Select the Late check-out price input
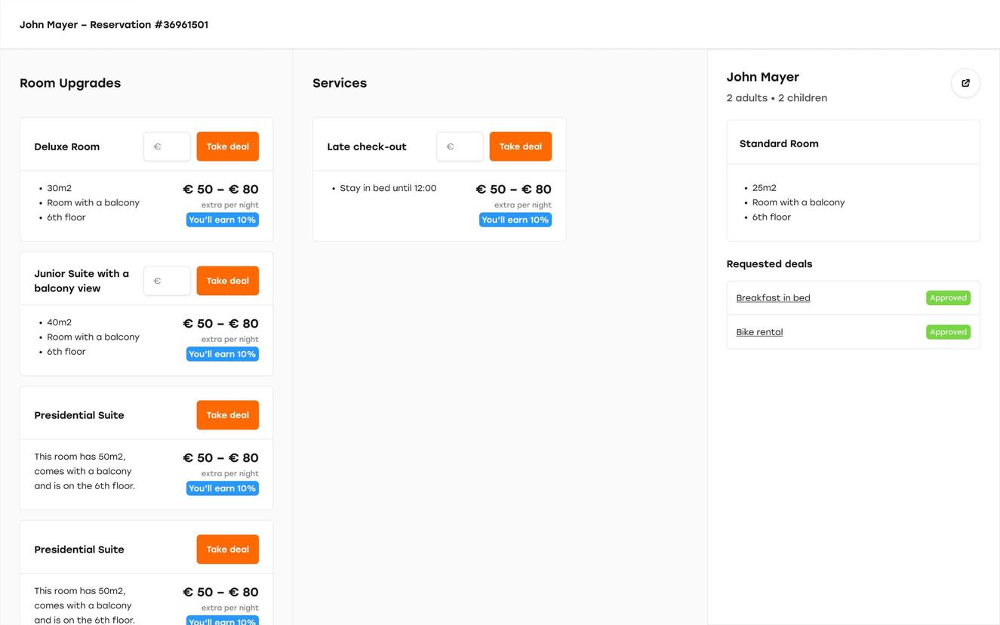The image size is (1000, 625). click(460, 146)
